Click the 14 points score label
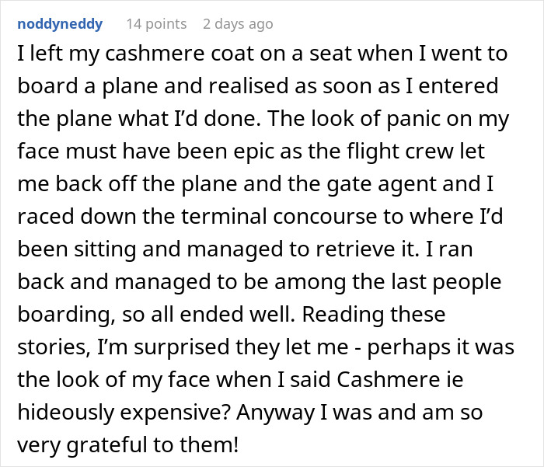The height and width of the screenshot is (467, 544). click(x=156, y=24)
